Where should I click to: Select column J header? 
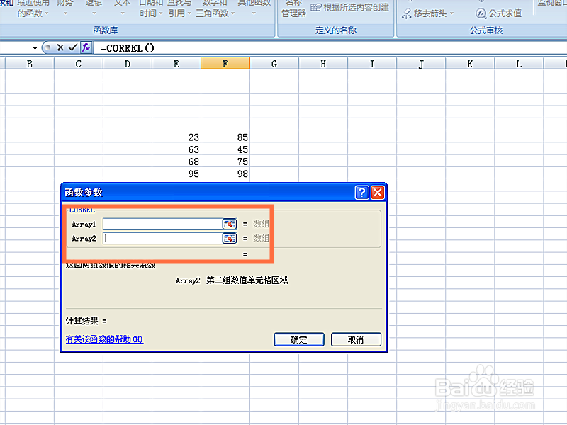[x=421, y=64]
